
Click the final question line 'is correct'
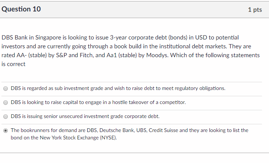coord(13,64)
